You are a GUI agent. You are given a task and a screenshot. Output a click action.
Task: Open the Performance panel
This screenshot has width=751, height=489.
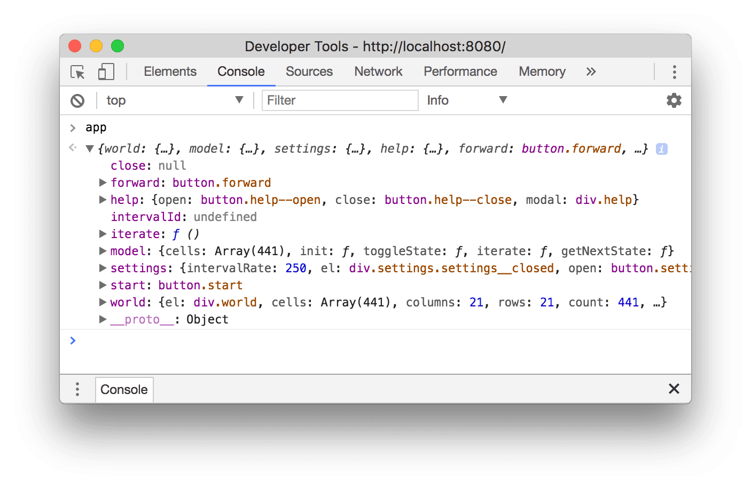coord(460,72)
